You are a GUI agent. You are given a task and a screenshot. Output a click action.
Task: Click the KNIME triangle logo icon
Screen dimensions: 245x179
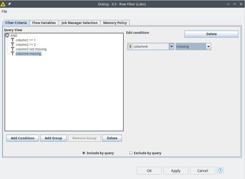point(3,4)
